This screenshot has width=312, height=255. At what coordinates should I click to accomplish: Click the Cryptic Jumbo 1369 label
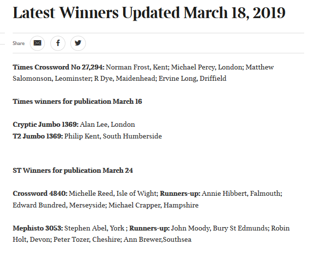tap(46, 124)
